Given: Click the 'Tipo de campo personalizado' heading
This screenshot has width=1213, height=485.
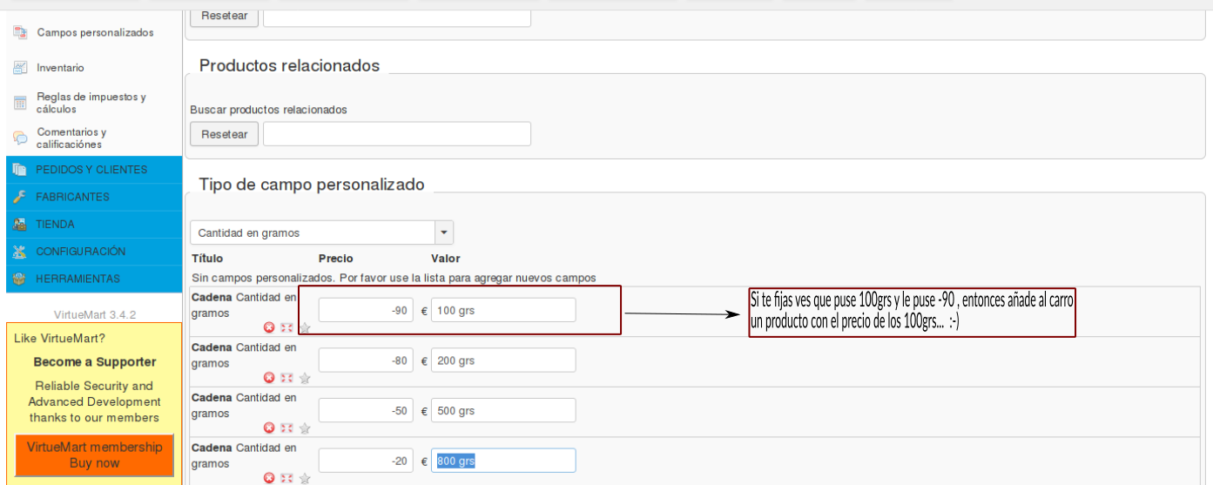Looking at the screenshot, I should click(x=312, y=185).
